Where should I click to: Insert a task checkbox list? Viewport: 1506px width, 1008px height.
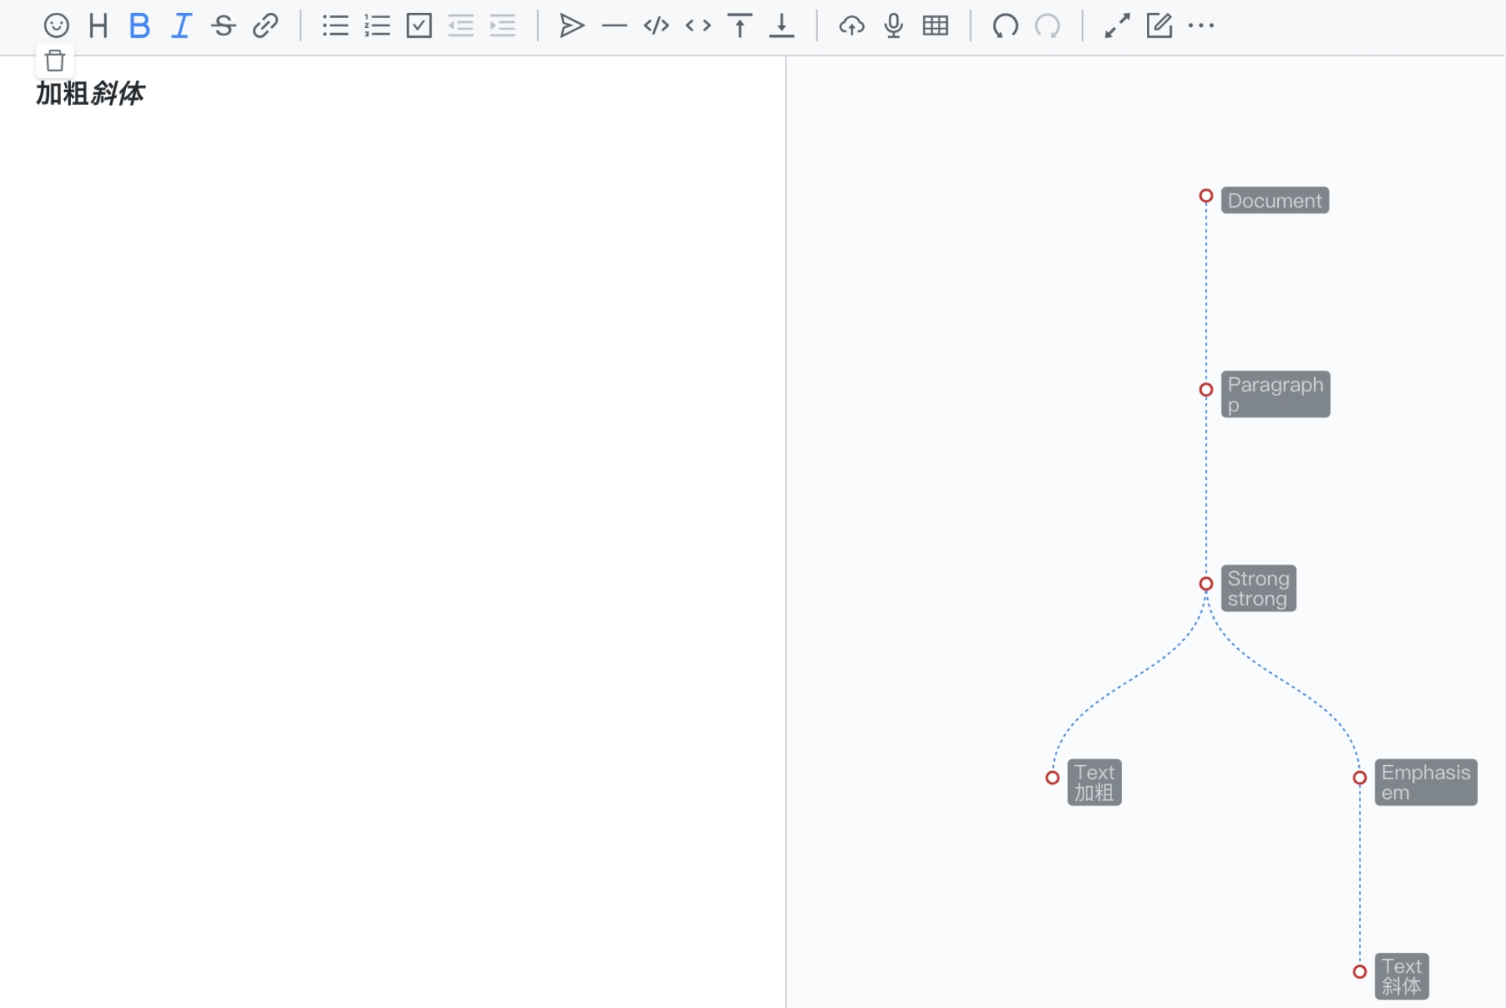(419, 26)
